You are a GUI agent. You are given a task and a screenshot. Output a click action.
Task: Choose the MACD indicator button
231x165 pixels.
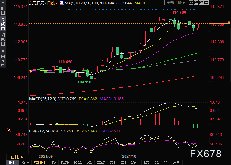click(x=65, y=162)
